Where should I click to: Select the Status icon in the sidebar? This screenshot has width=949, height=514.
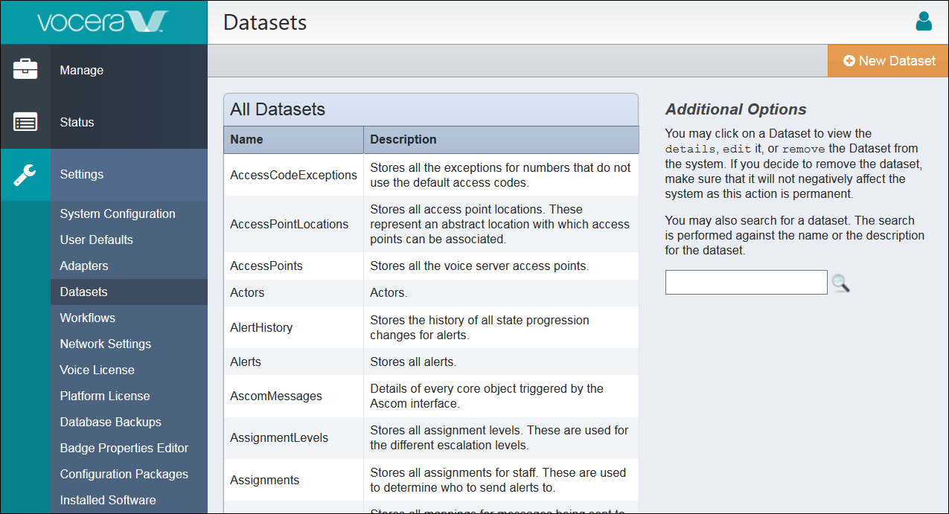click(x=25, y=121)
